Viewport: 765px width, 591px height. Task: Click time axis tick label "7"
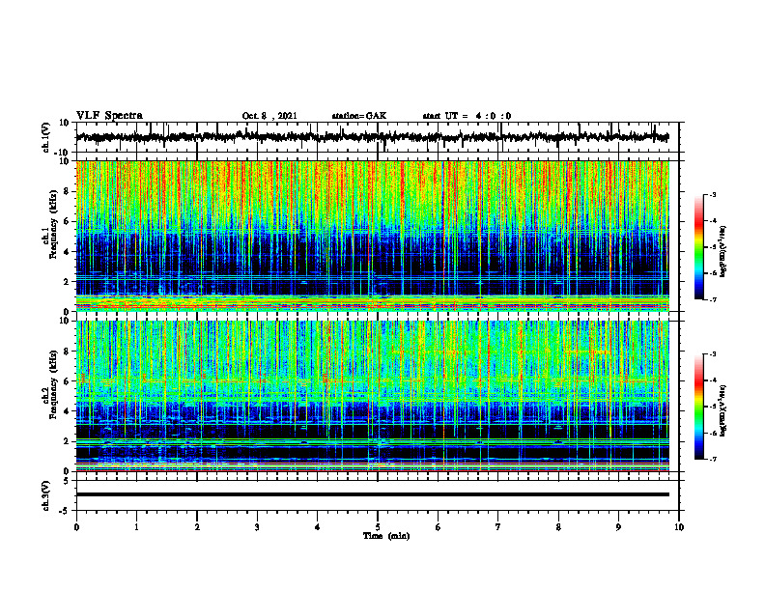point(498,527)
